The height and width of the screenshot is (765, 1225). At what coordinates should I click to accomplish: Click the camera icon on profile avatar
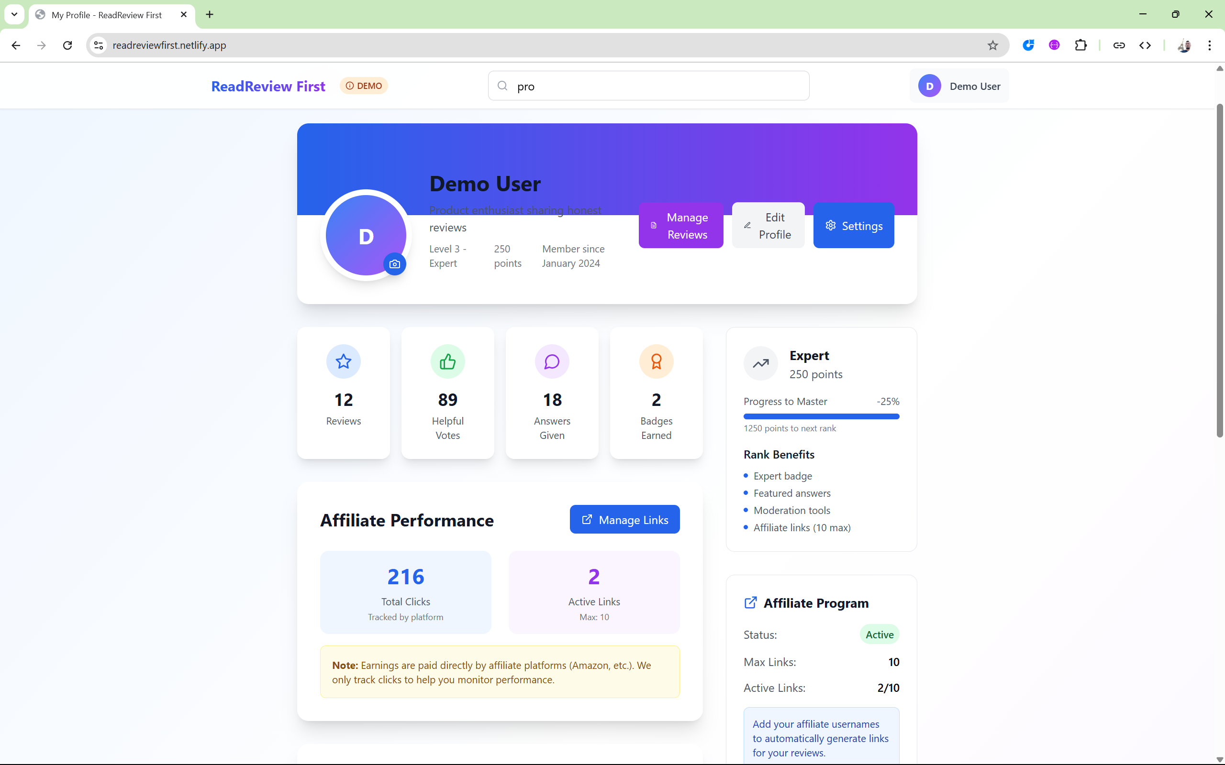394,264
